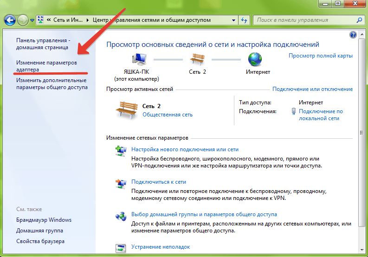Close the window with red X
Image resolution: width=368 pixels, height=257 pixels.
coord(355,4)
